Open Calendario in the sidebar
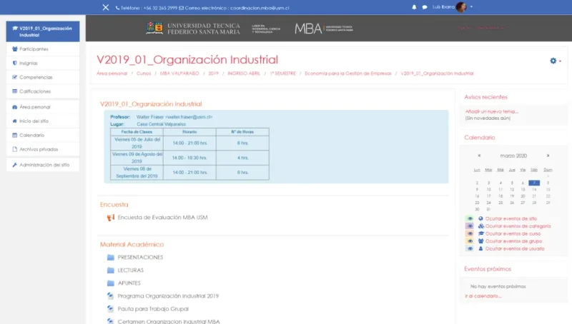Viewport: 572px width, 324px height. coord(43,135)
